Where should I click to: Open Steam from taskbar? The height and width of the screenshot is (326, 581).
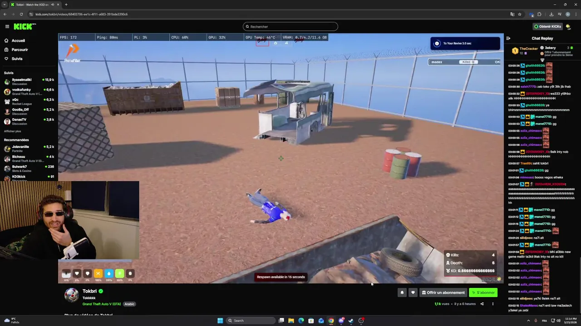tap(351, 321)
